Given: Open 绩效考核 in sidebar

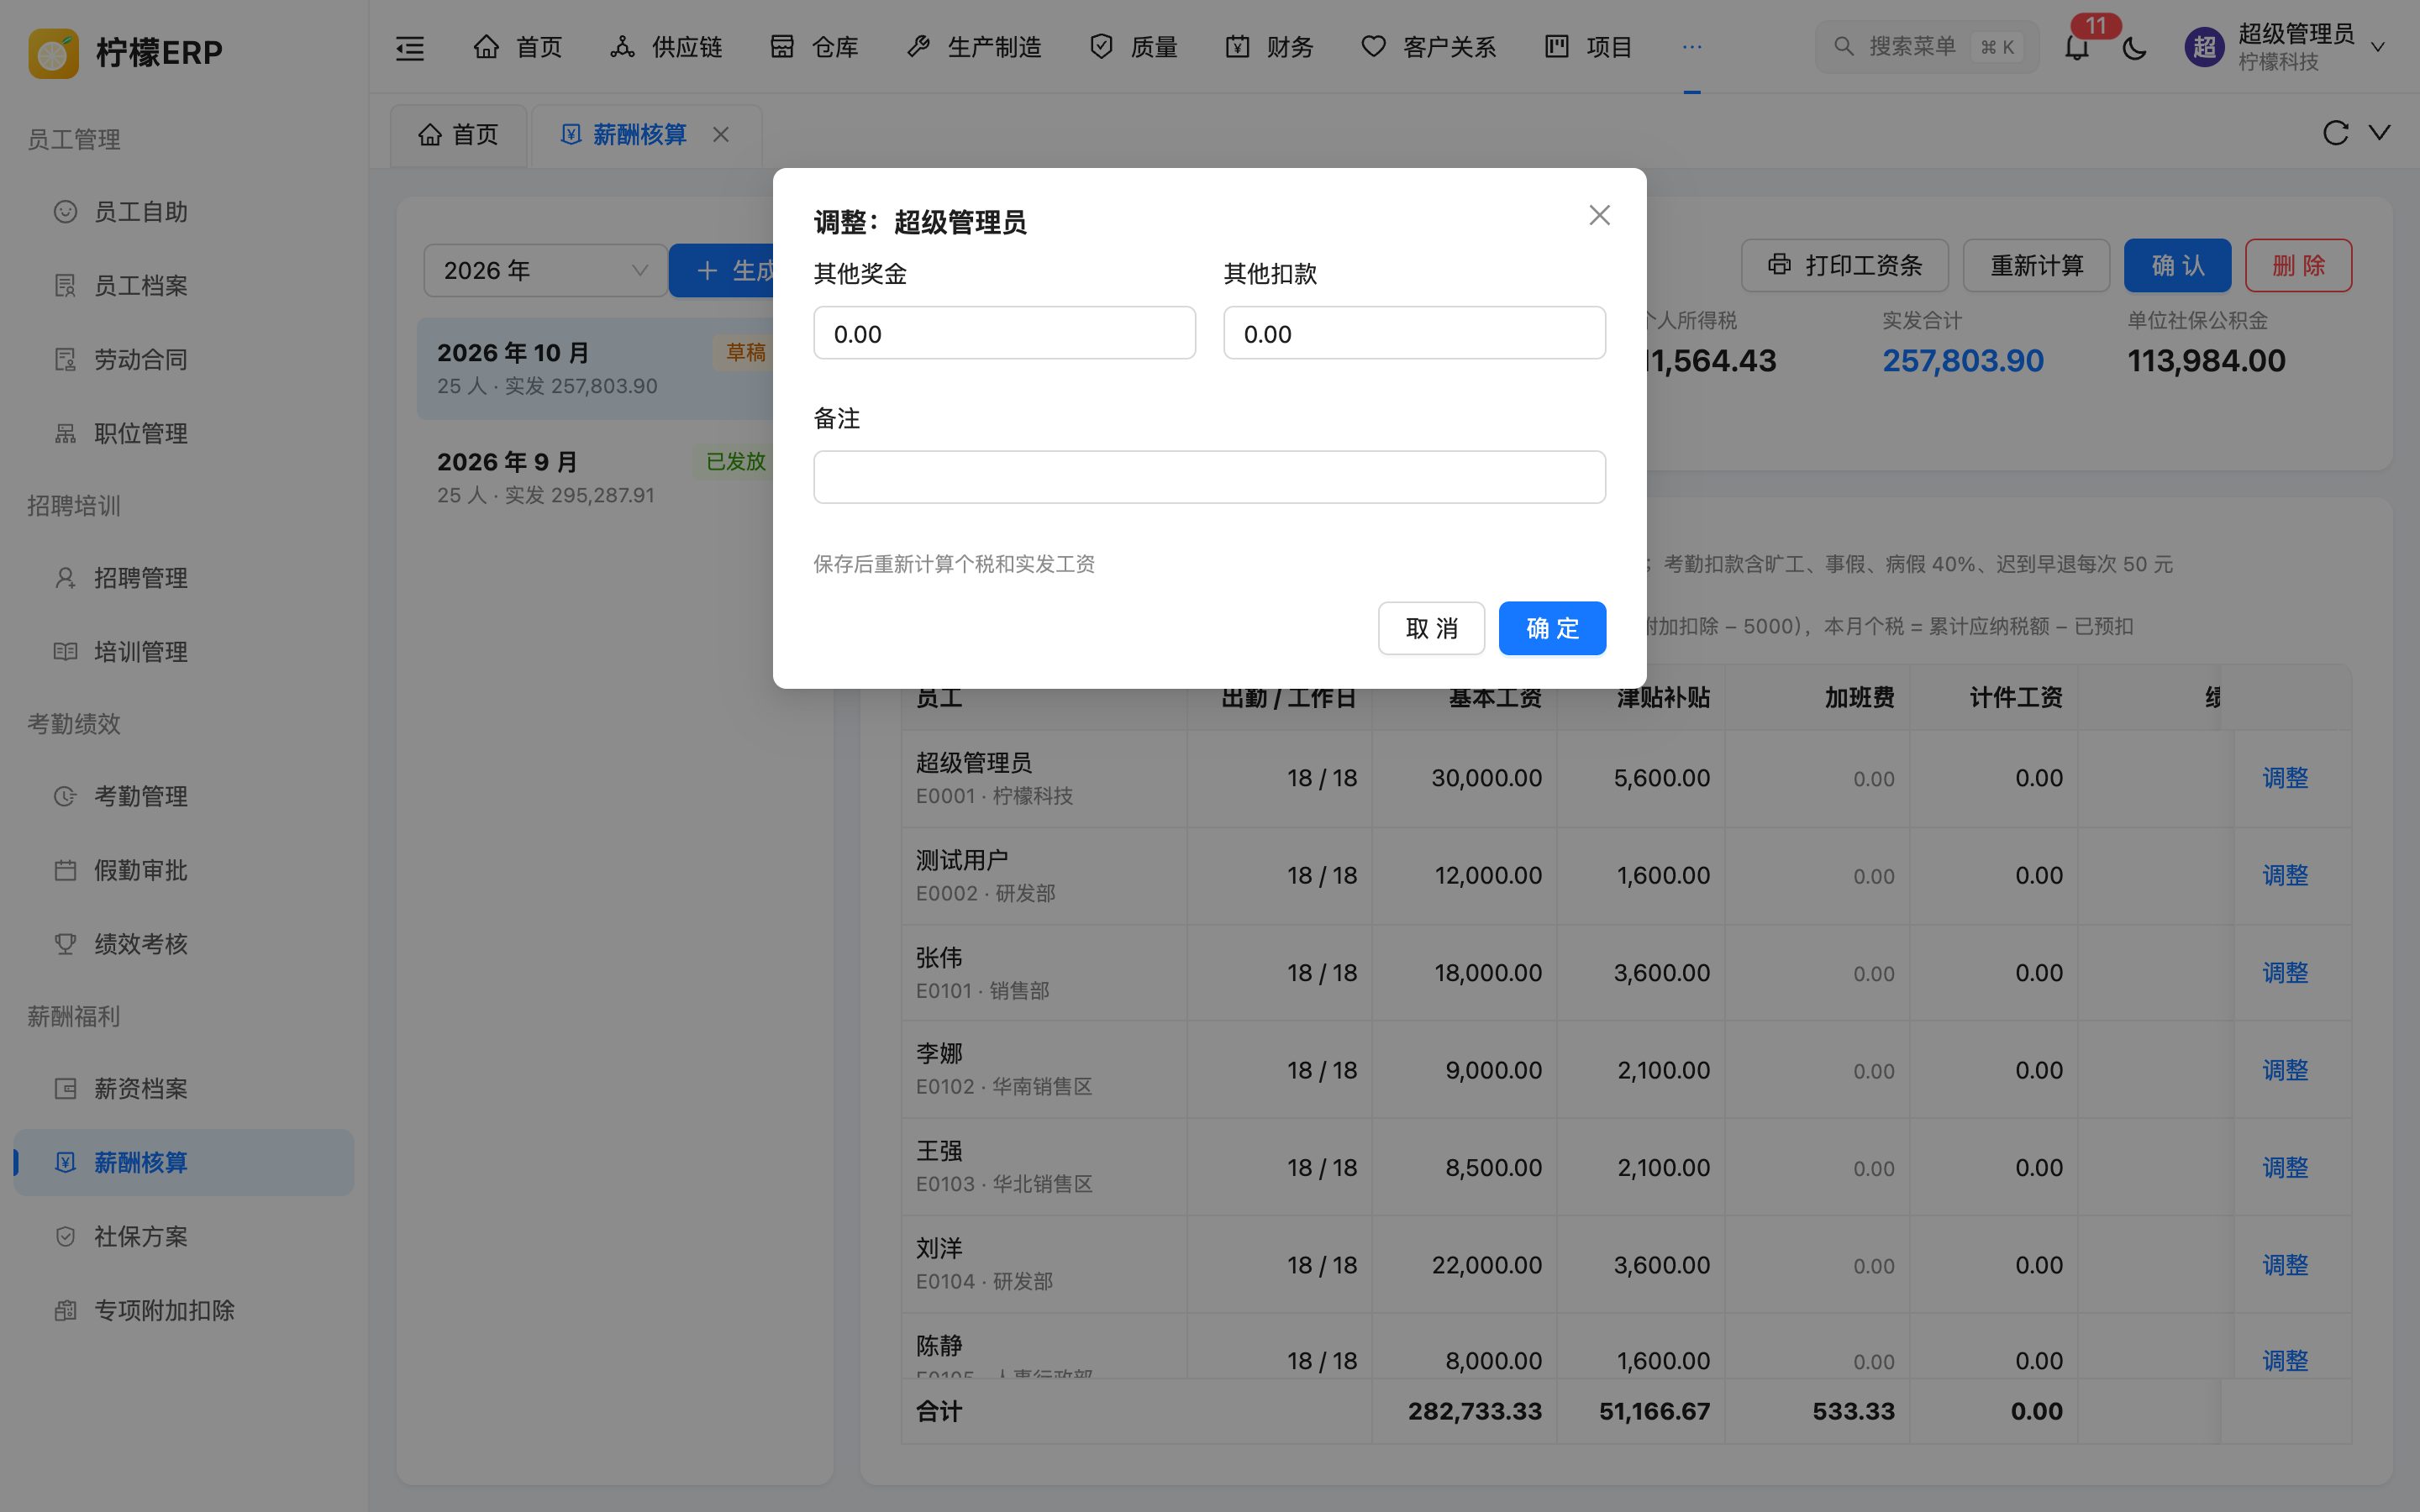Looking at the screenshot, I should pos(184,944).
